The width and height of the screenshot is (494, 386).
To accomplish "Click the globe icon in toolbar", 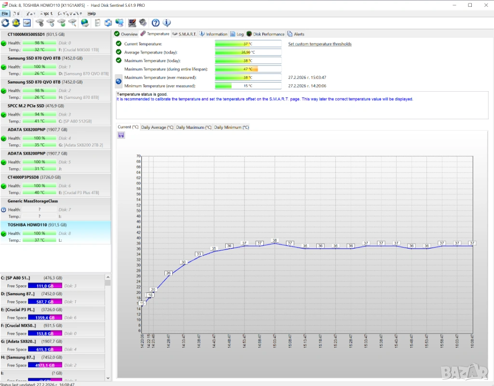I will (x=85, y=23).
